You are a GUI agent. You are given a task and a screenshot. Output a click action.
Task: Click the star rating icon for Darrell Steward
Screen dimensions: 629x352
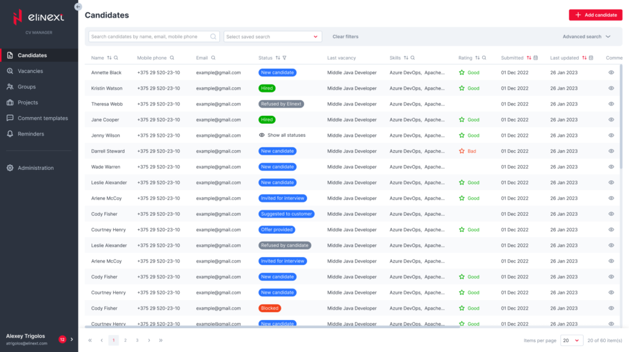[x=462, y=151]
